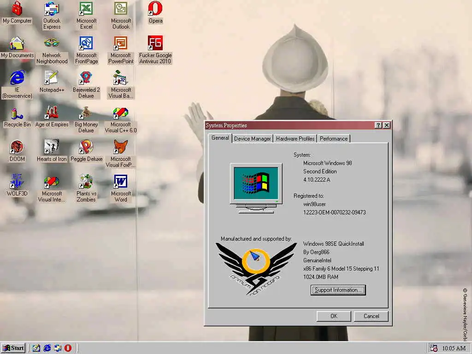Open the Start menu
Viewport: 472px width, 354px height.
point(13,348)
